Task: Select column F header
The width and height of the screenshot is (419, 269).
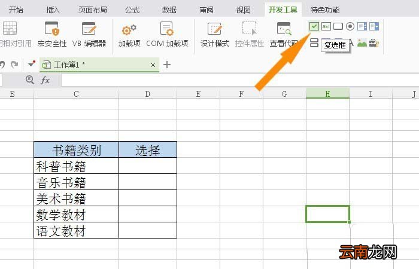Action: click(241, 94)
